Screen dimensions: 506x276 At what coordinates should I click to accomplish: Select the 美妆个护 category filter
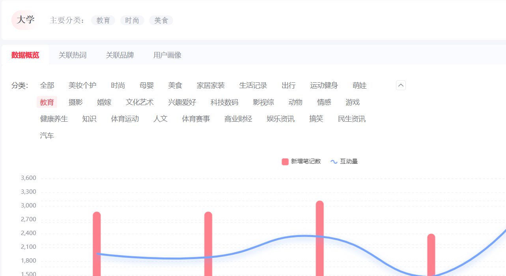pos(82,85)
